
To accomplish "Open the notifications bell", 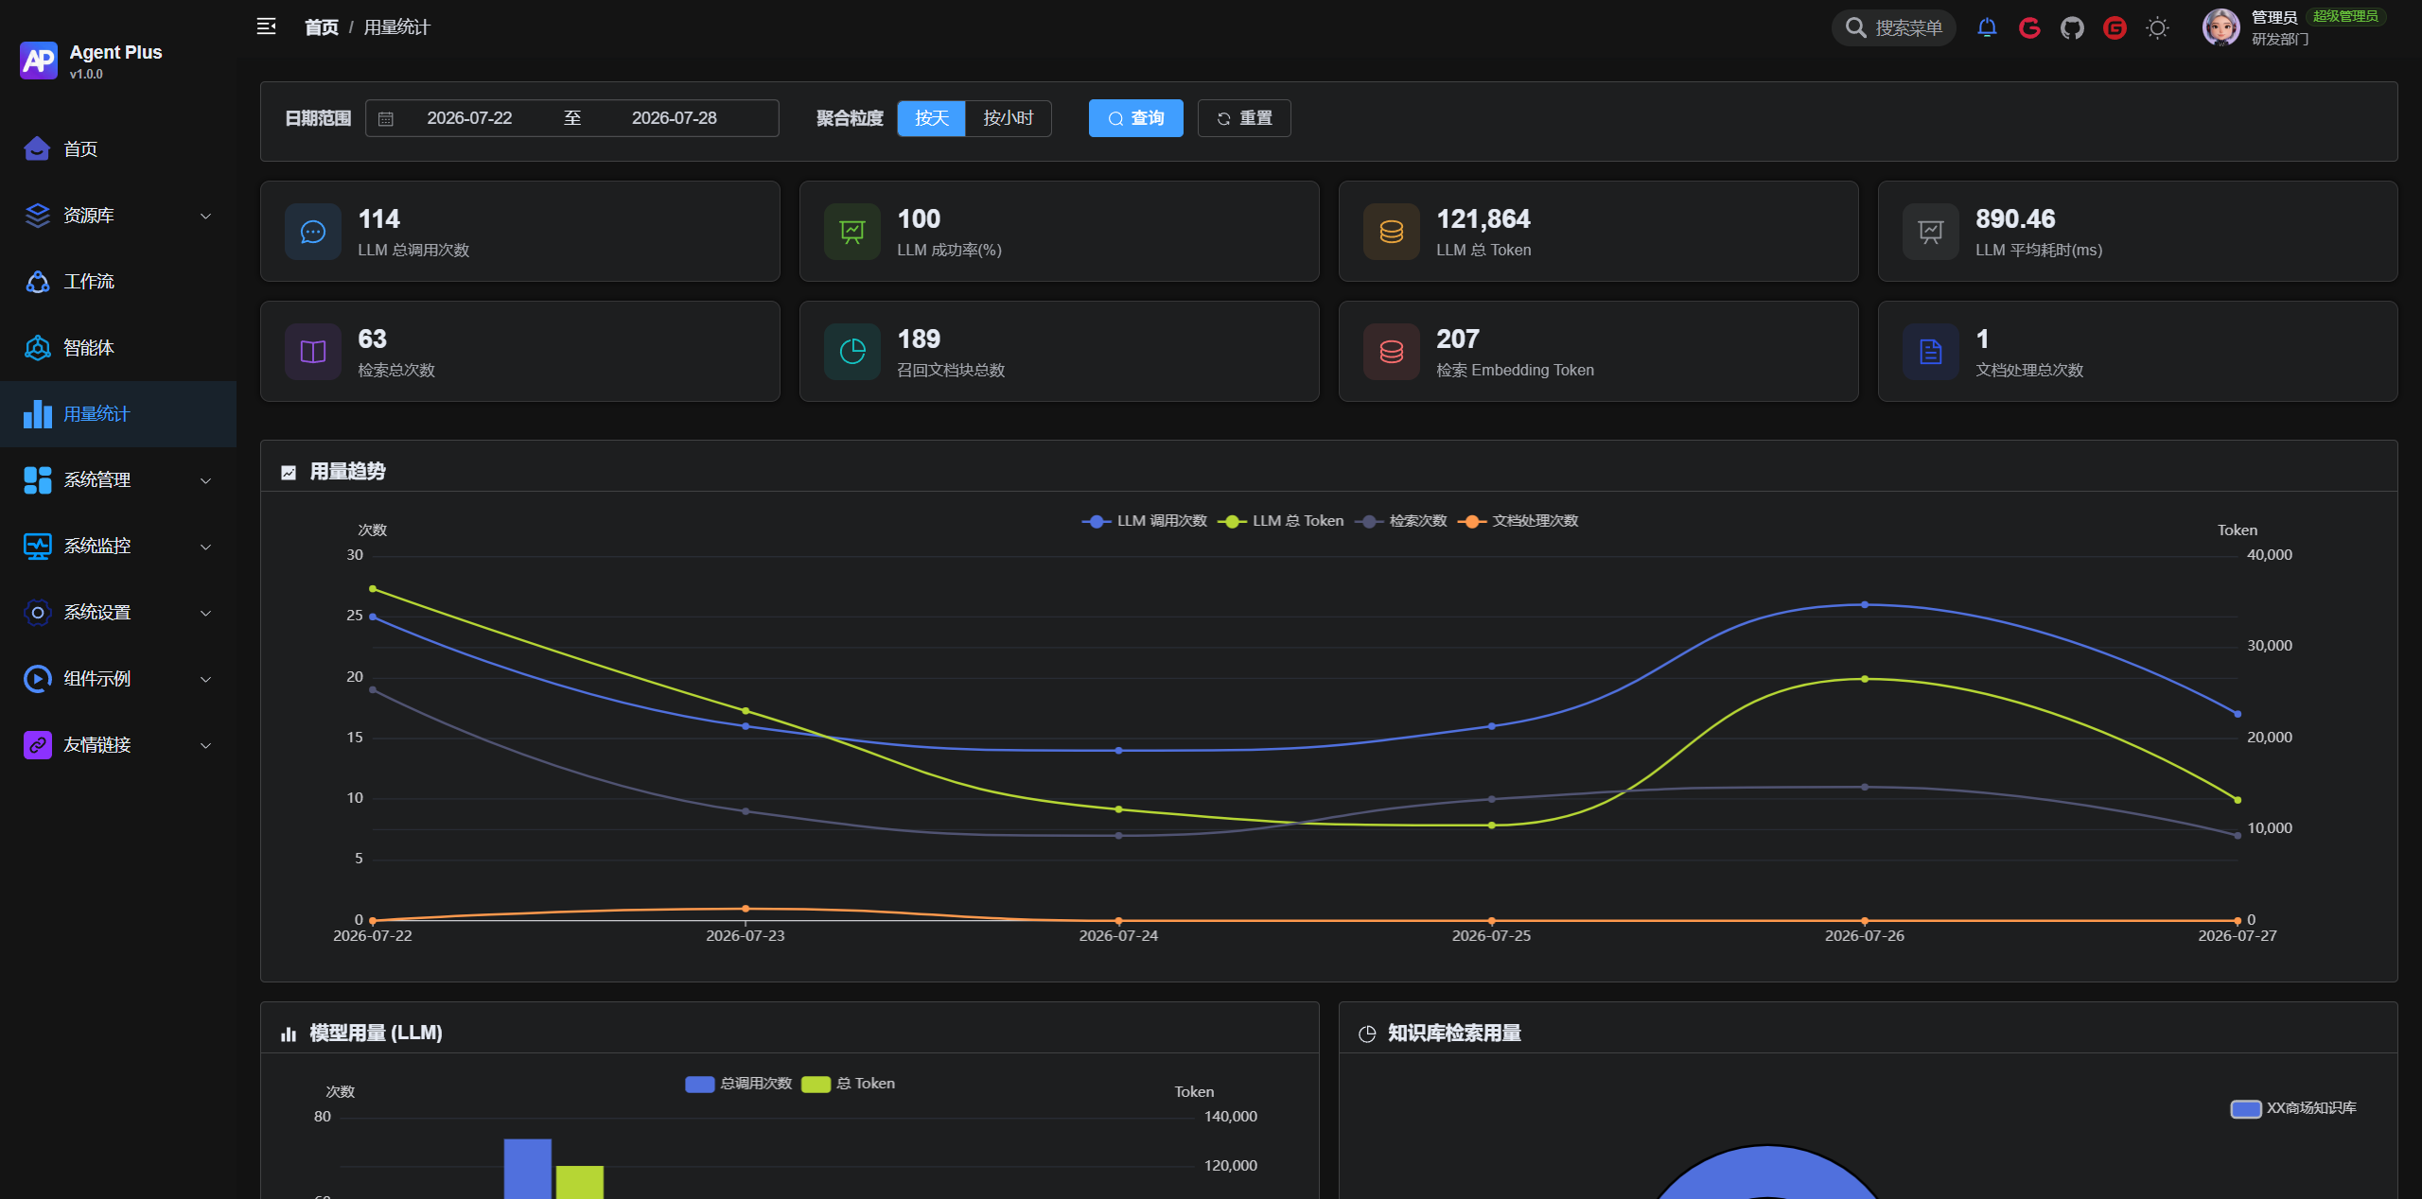I will [1987, 27].
